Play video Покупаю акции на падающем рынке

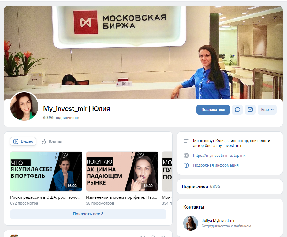click(x=122, y=171)
